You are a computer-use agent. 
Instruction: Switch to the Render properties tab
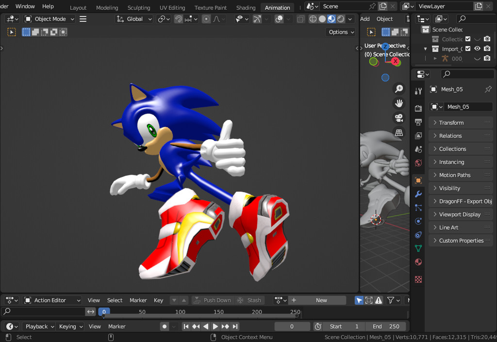coord(418,108)
